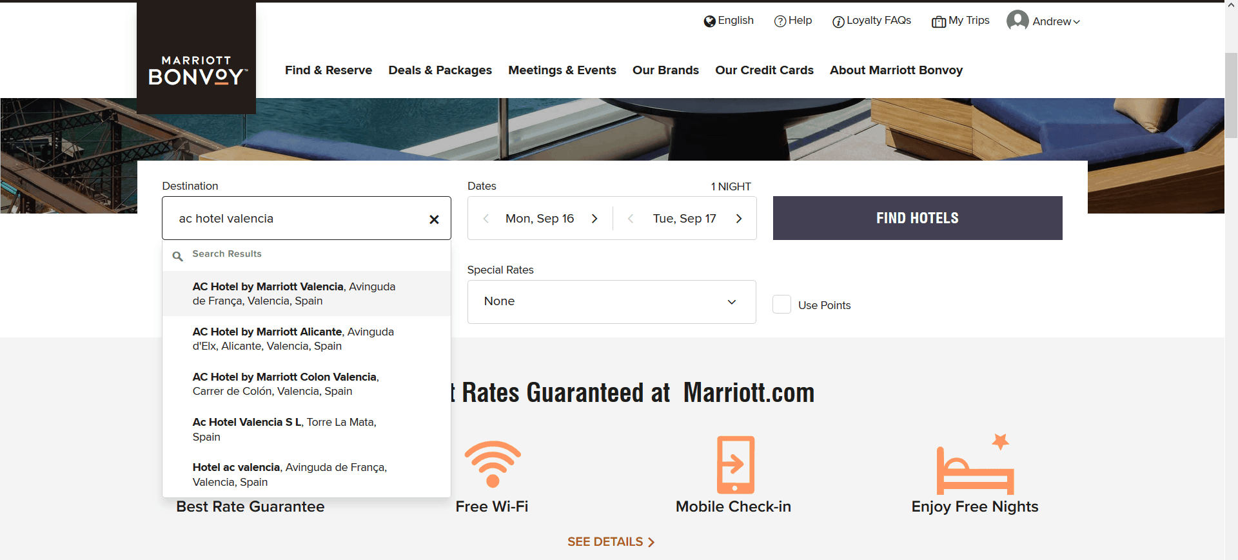Open Our Brands menu
Viewport: 1238px width, 560px height.
[x=665, y=70]
